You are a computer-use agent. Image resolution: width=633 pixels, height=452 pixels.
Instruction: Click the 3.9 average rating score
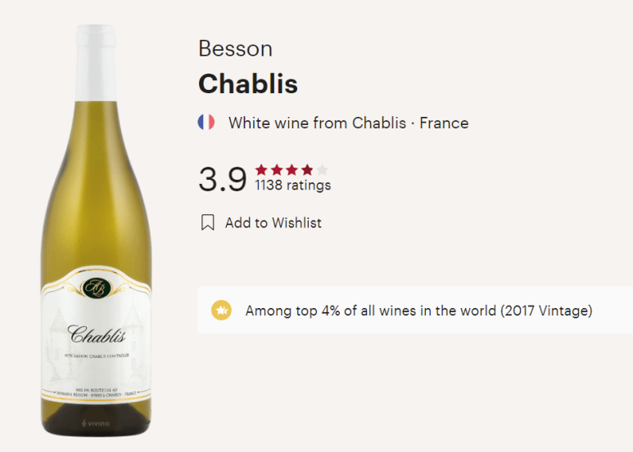point(223,179)
